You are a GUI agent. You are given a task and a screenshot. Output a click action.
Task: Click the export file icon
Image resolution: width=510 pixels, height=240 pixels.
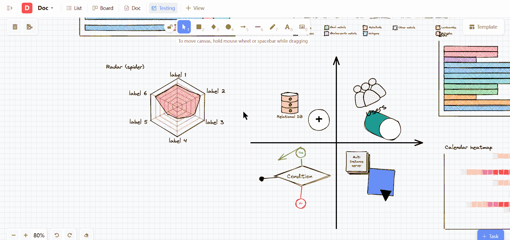29,27
